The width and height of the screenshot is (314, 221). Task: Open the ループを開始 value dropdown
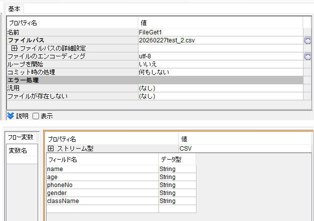tap(220, 64)
